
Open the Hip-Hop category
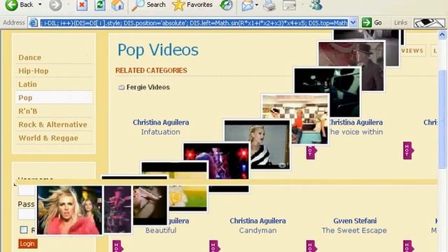pos(34,71)
